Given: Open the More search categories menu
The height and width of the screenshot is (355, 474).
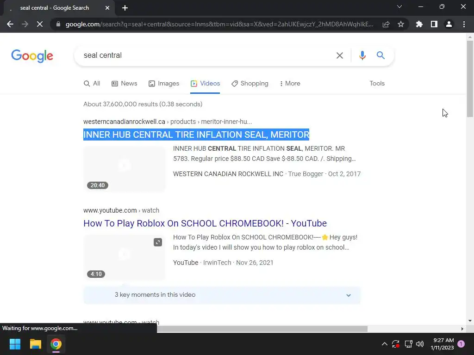Looking at the screenshot, I should 290,83.
